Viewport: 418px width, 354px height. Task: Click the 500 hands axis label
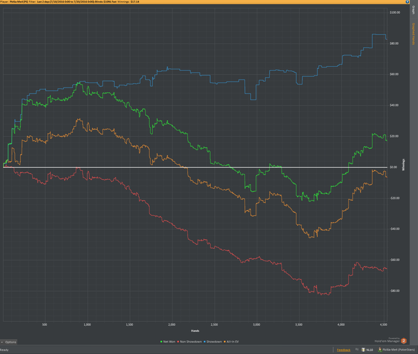tap(45, 325)
